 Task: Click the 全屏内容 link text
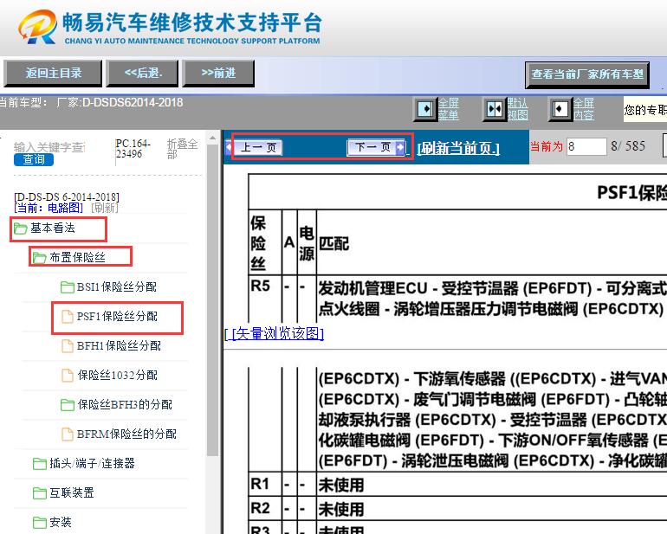[583, 109]
